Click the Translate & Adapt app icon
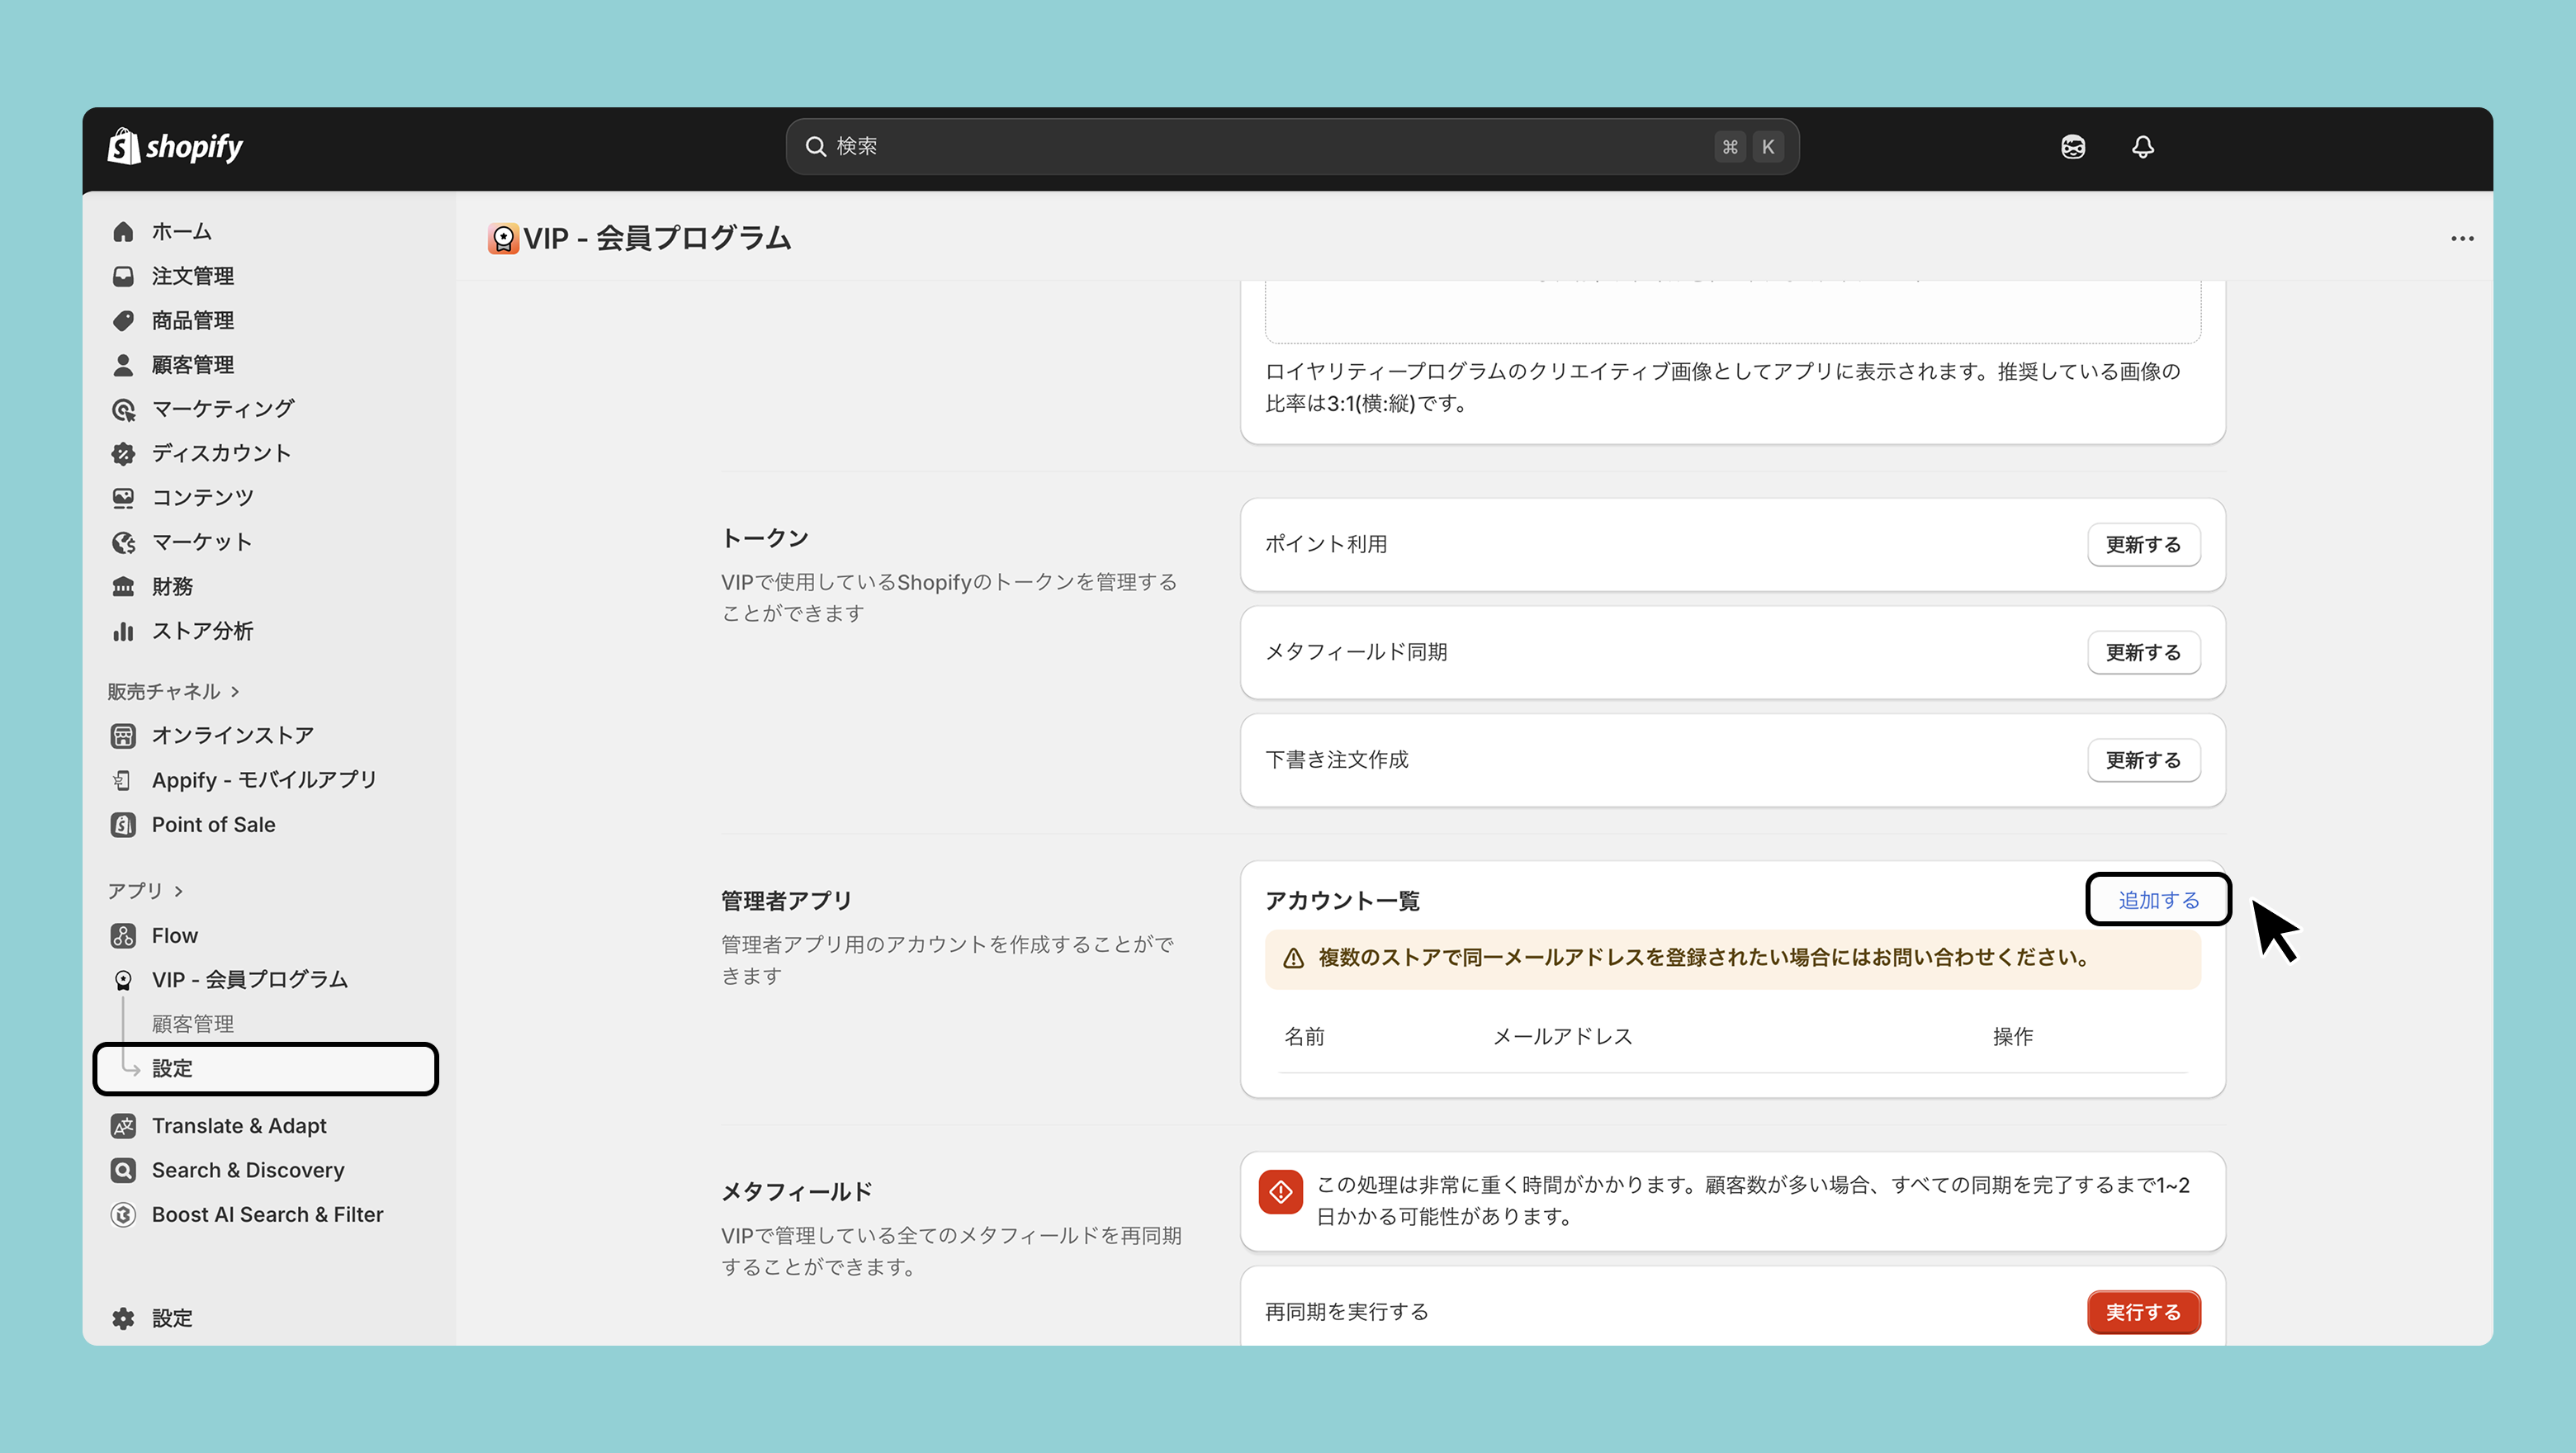The height and width of the screenshot is (1453, 2576). (x=123, y=1126)
